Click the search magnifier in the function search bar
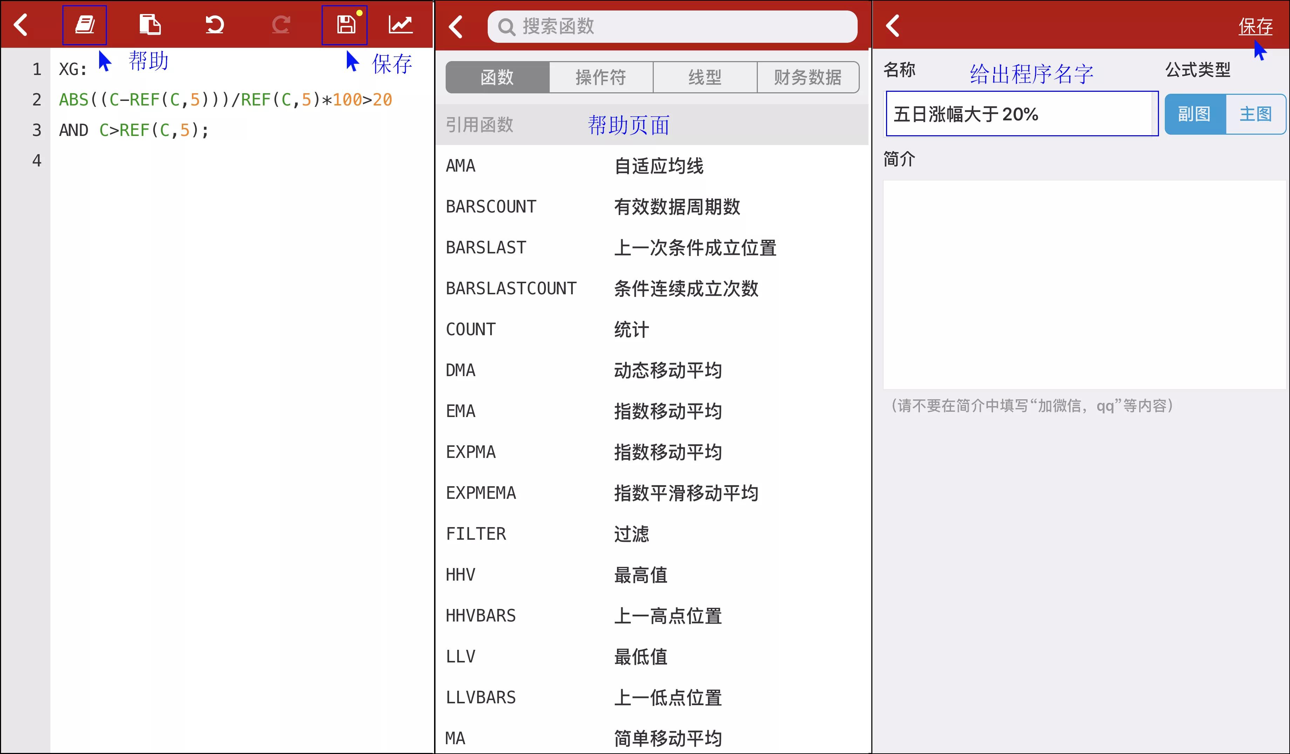Image resolution: width=1290 pixels, height=754 pixels. coord(507,27)
